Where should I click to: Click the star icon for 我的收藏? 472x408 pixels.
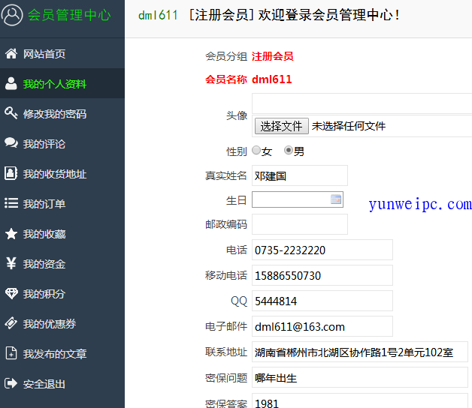click(11, 234)
